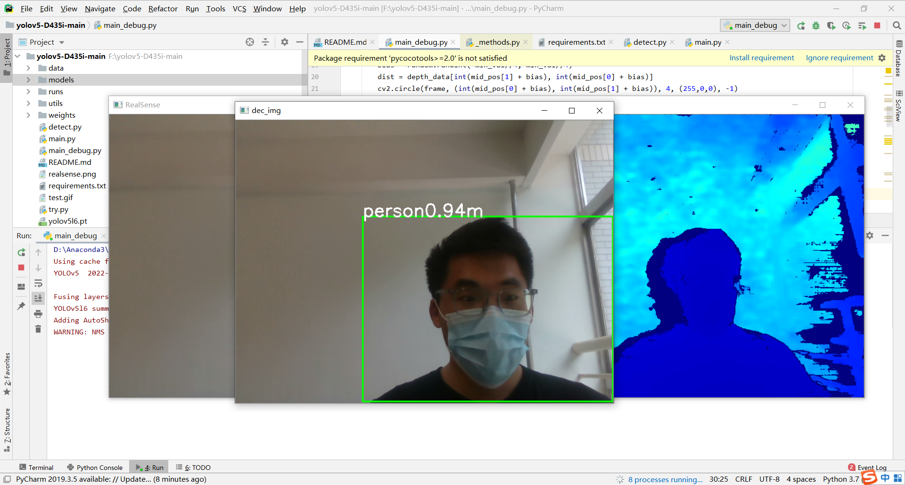Click Ignore requirement in warning banner
Image resolution: width=905 pixels, height=485 pixels.
839,57
